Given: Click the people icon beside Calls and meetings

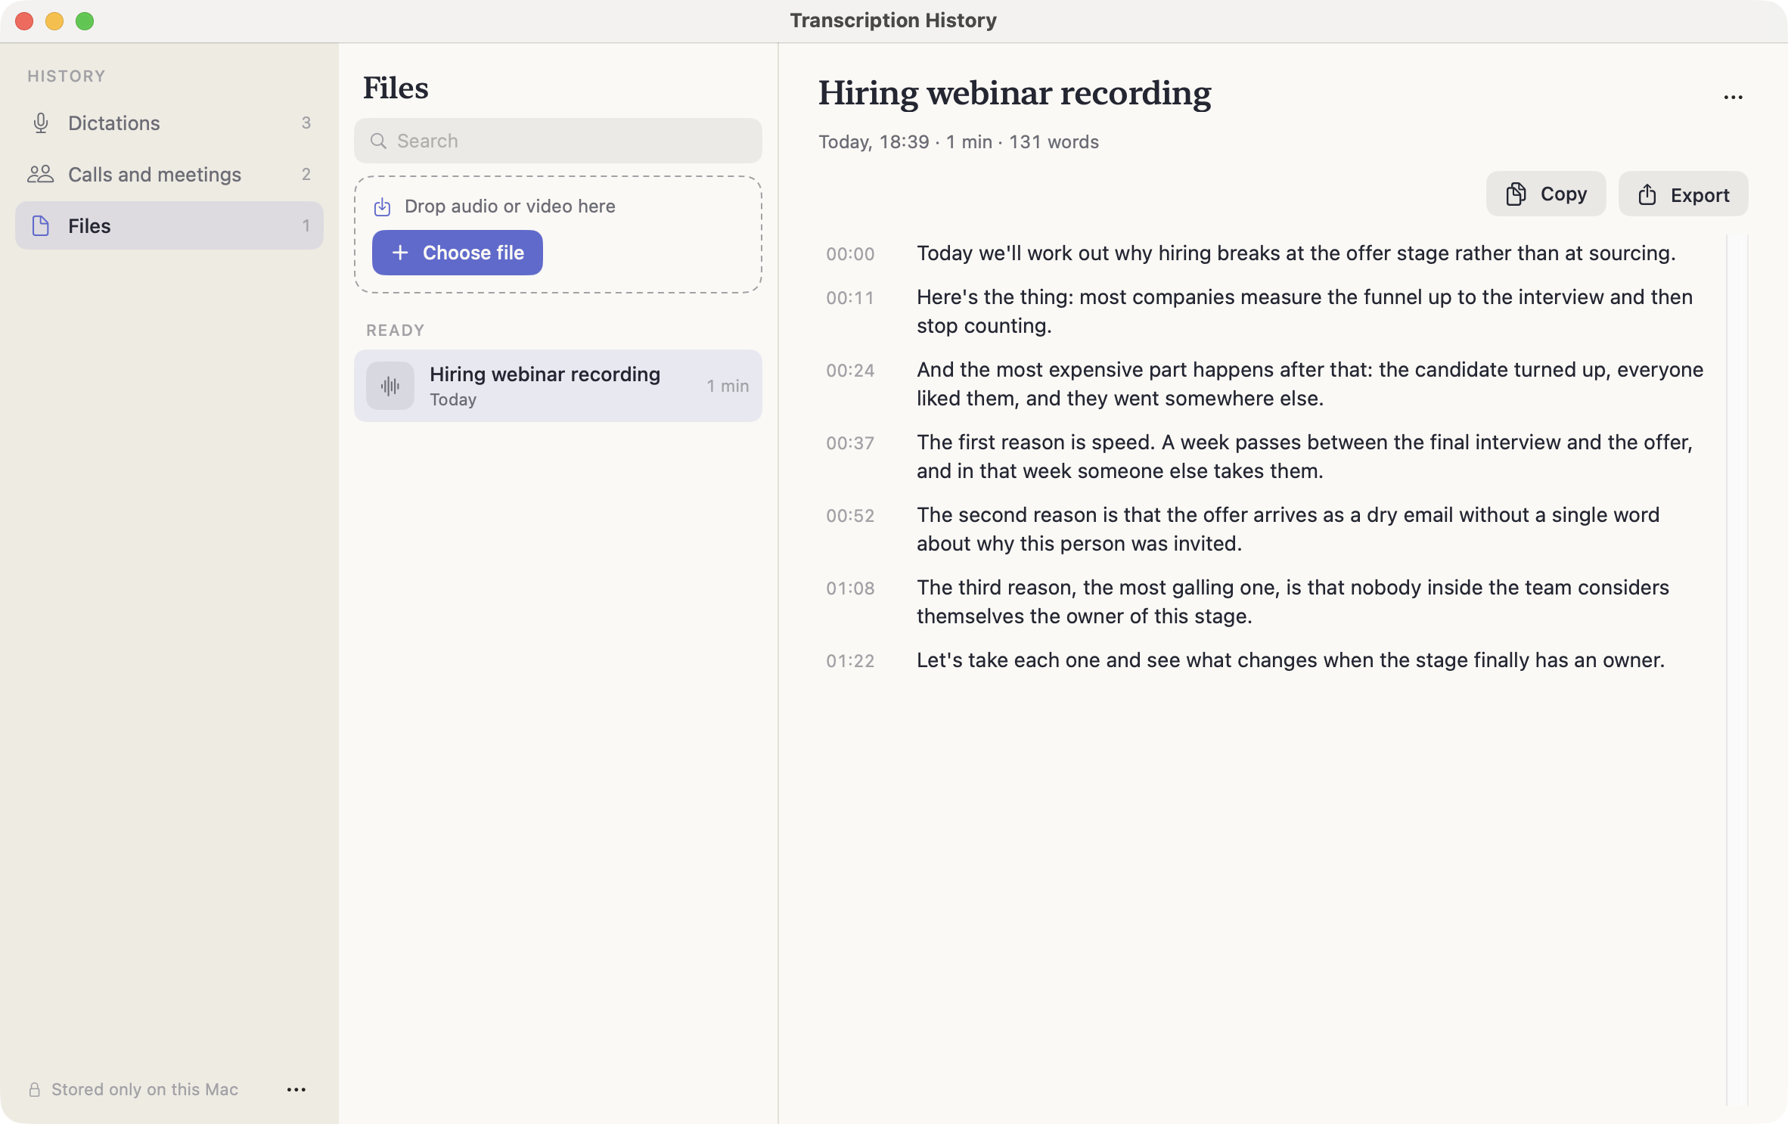Looking at the screenshot, I should (x=41, y=174).
